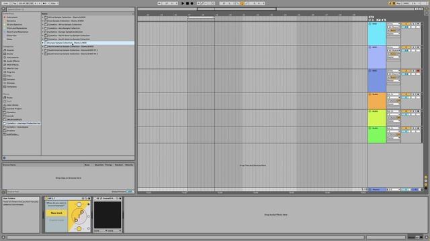
Task: Start playback with the Play button
Action: (183, 3)
